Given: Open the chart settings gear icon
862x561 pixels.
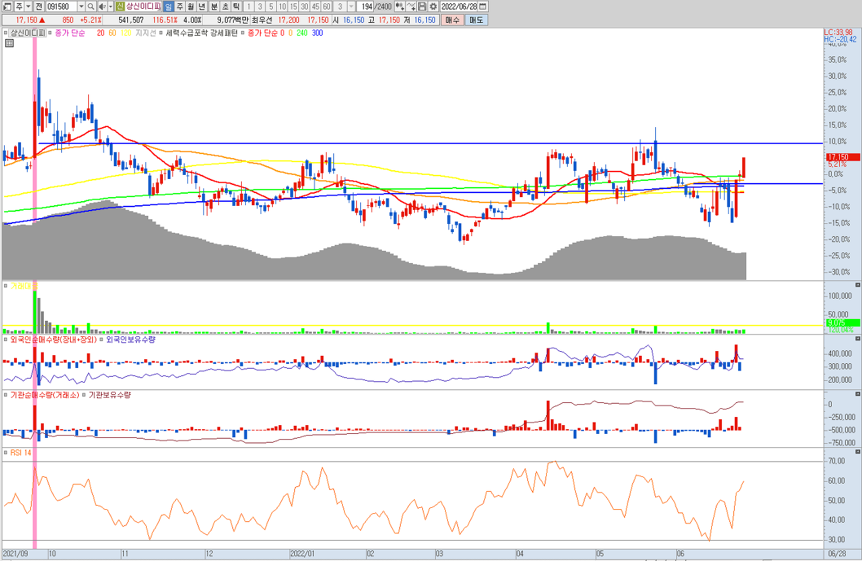Looking at the screenshot, I should pyautogui.click(x=433, y=7).
